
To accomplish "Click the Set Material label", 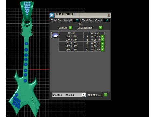I will (95, 95).
